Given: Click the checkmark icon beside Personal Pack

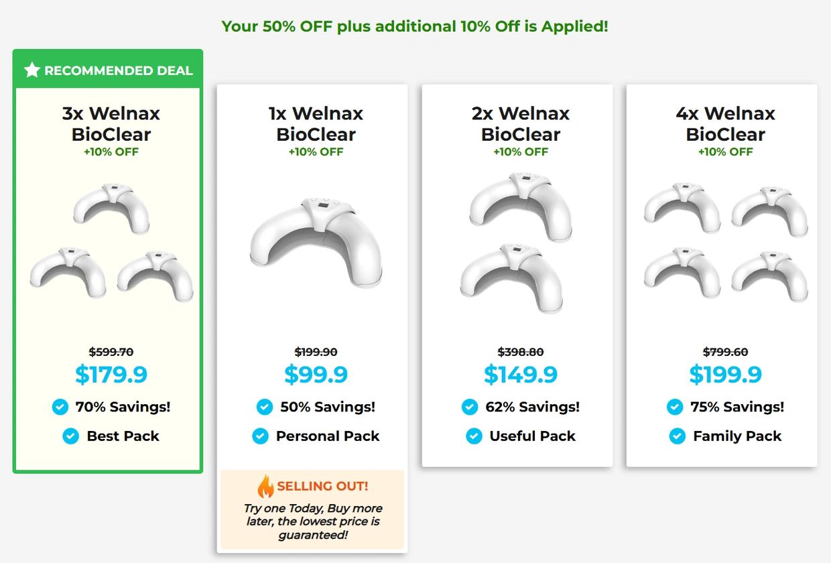Looking at the screenshot, I should (x=260, y=436).
